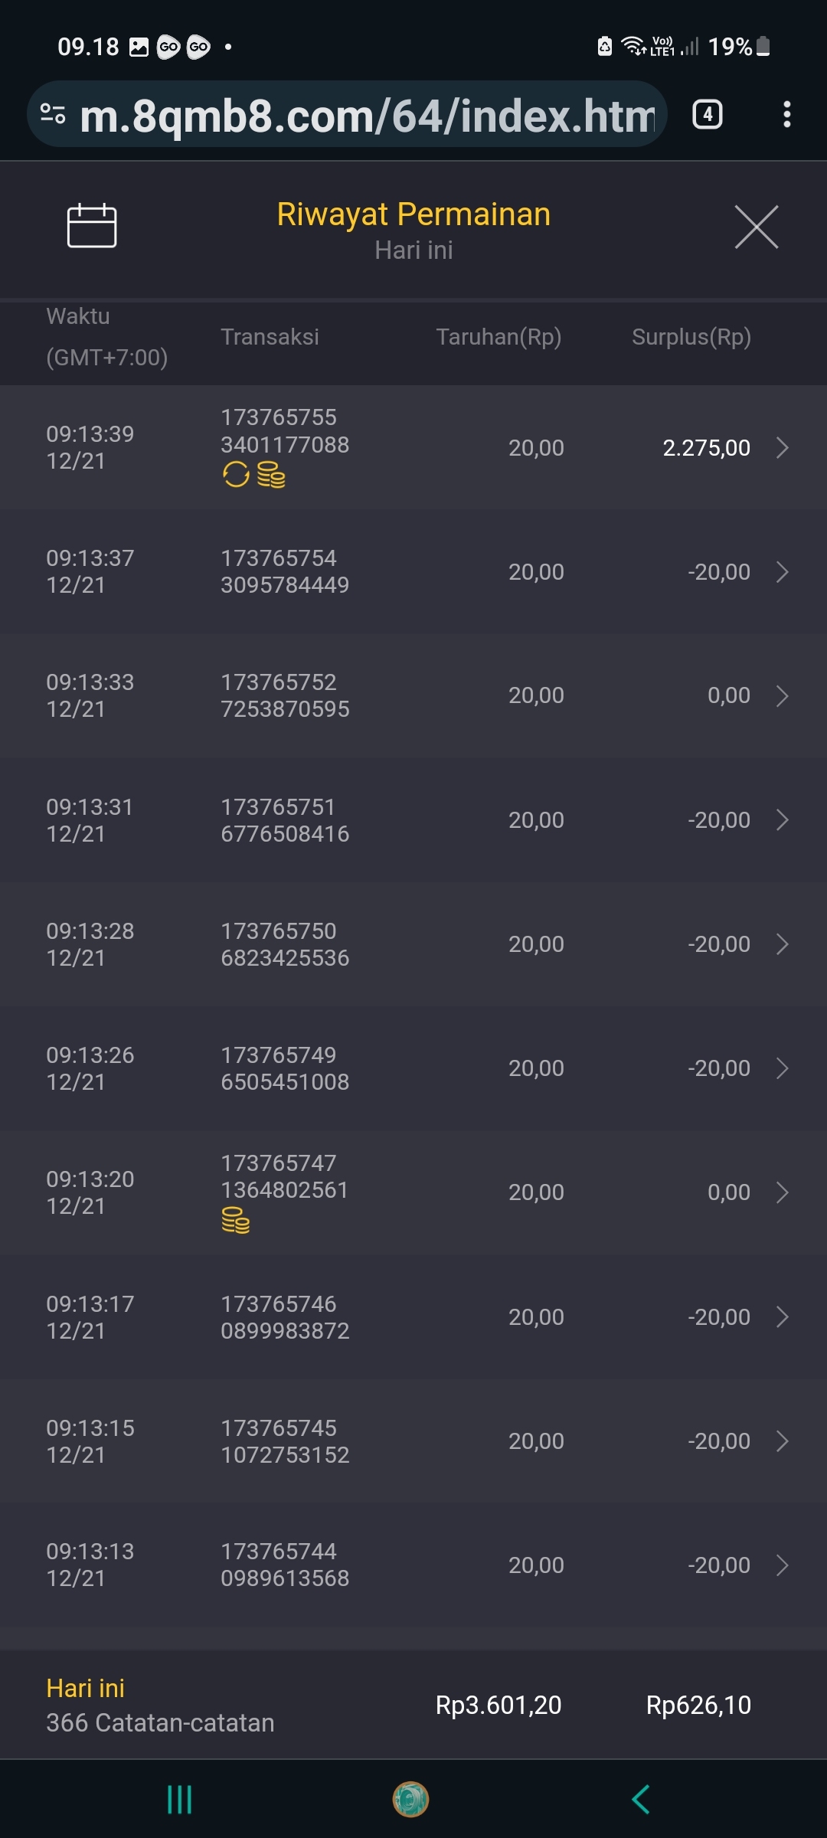Tap the coins icon on 09:13:39 entry

(271, 475)
